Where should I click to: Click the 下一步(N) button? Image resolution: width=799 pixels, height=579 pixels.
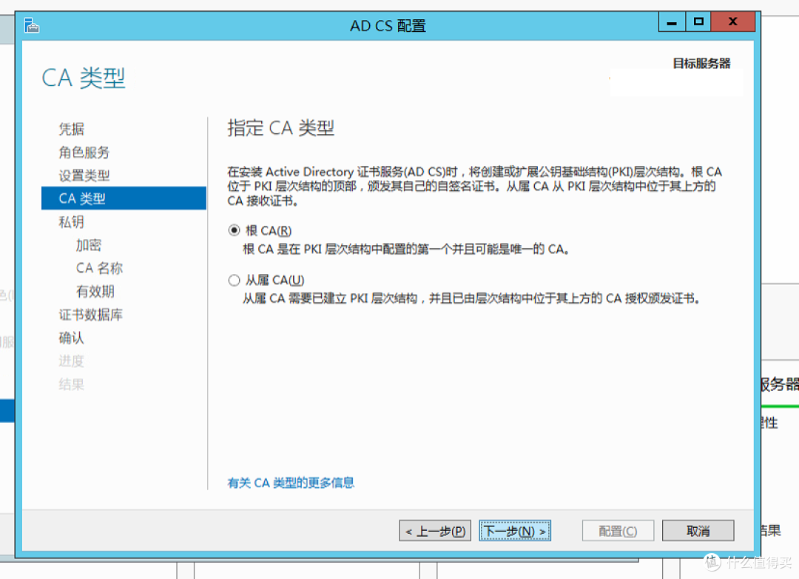click(x=514, y=530)
